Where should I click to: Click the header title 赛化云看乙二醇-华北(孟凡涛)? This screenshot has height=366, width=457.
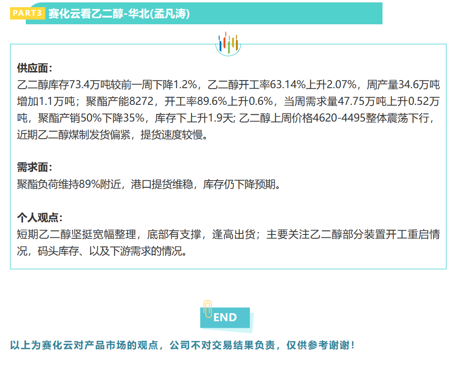[x=119, y=14]
